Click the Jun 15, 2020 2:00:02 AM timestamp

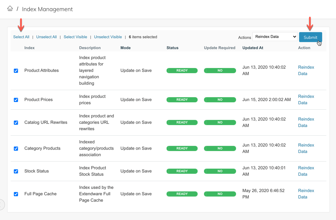click(266, 100)
